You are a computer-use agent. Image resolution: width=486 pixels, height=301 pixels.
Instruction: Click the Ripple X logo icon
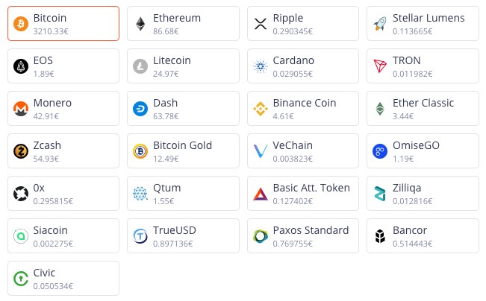point(261,24)
